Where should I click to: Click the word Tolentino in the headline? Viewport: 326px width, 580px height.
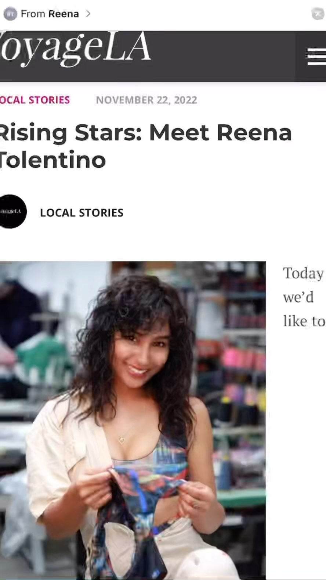coord(53,160)
